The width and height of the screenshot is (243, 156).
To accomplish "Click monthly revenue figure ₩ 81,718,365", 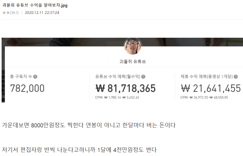I will point(126,89).
